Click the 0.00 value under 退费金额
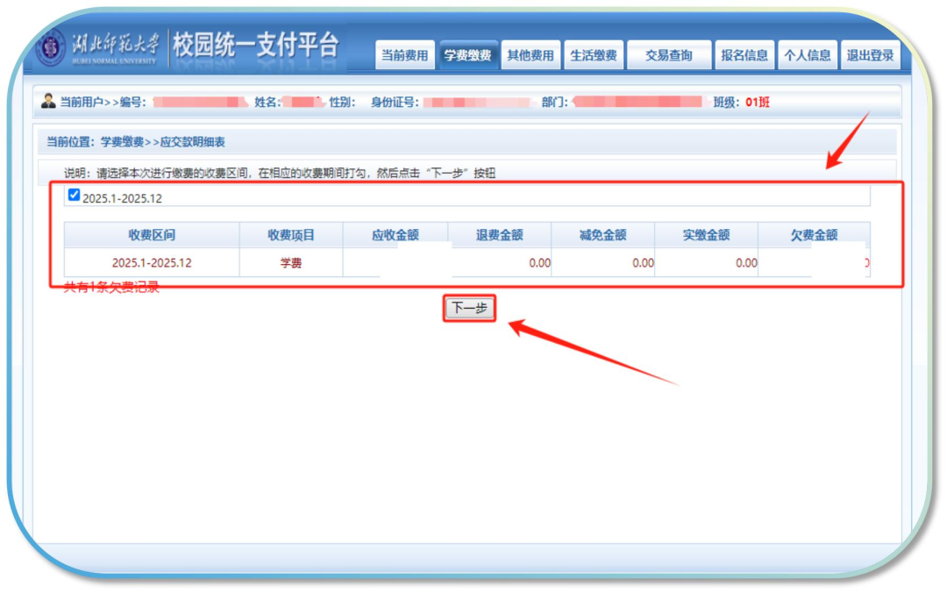 (x=539, y=263)
